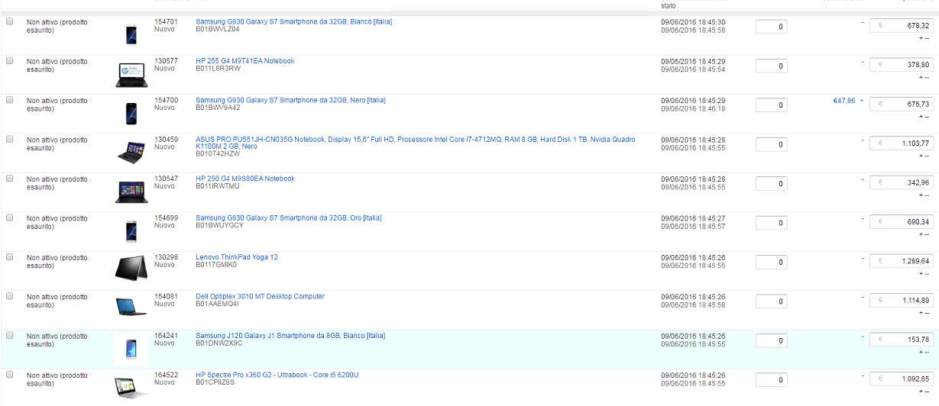Image resolution: width=939 pixels, height=406 pixels.
Task: Select the Samsung Galaxy S7 Nero row checkbox
Action: [10, 100]
